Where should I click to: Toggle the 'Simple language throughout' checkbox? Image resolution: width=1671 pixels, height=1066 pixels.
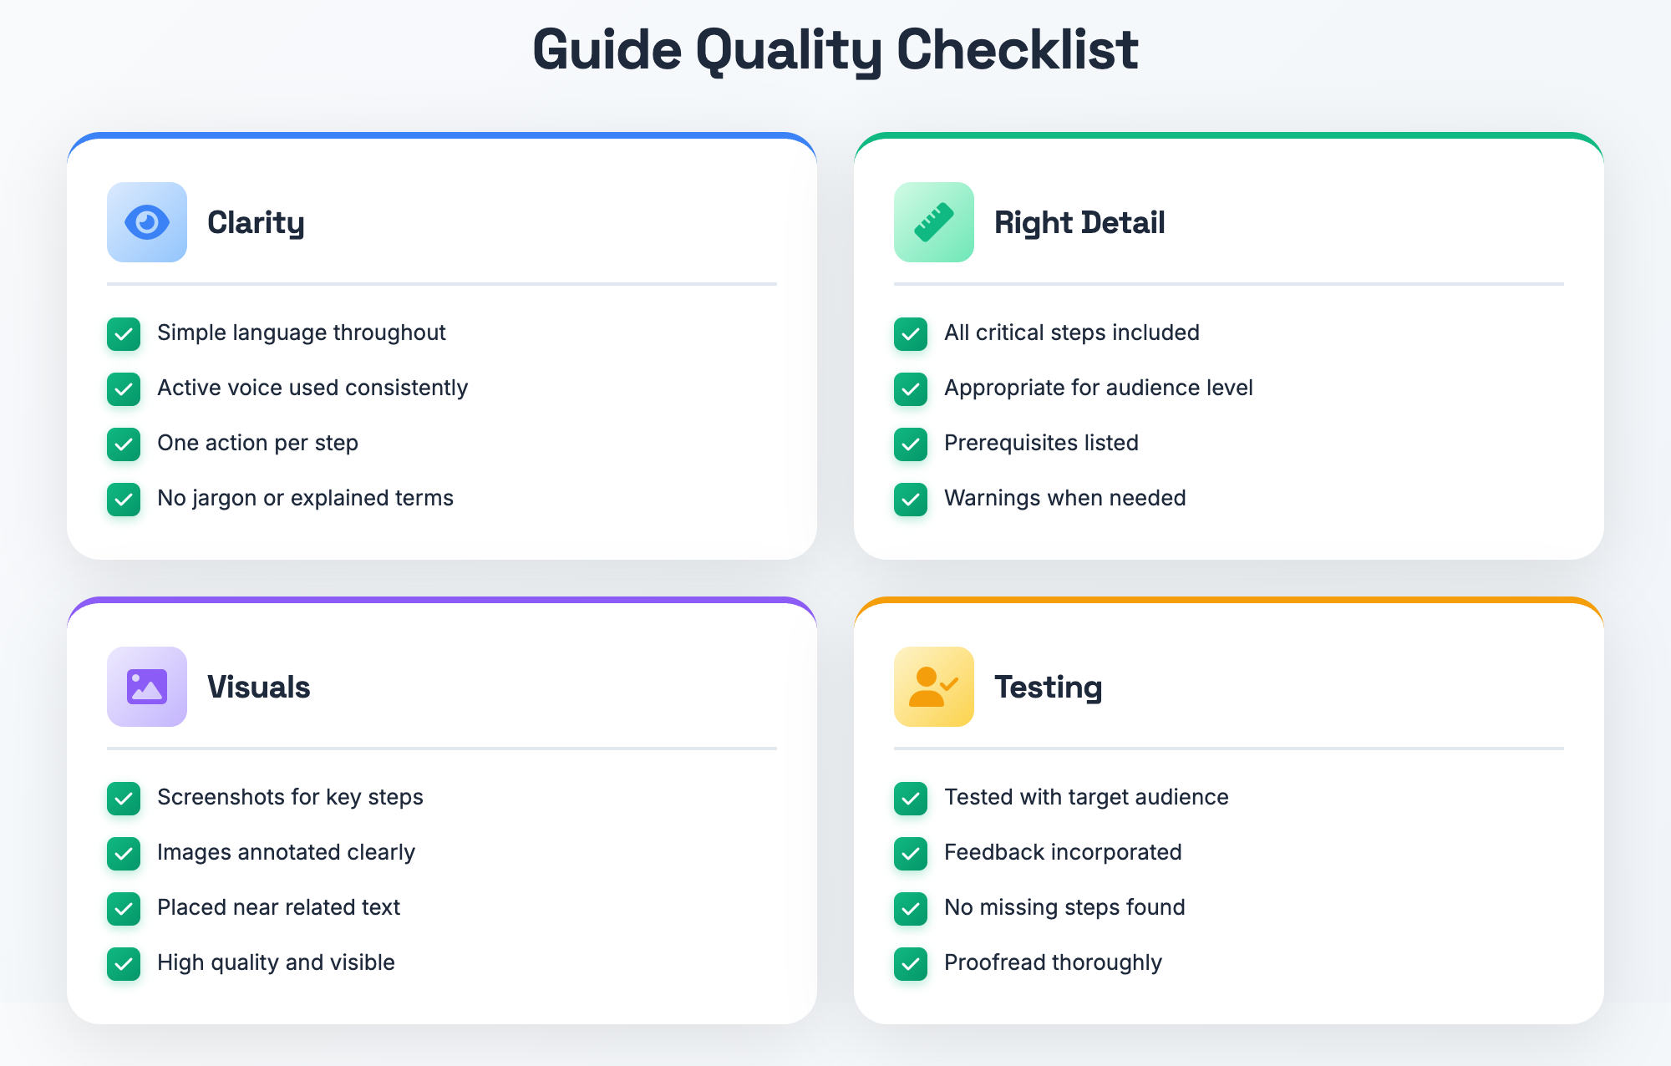click(124, 334)
